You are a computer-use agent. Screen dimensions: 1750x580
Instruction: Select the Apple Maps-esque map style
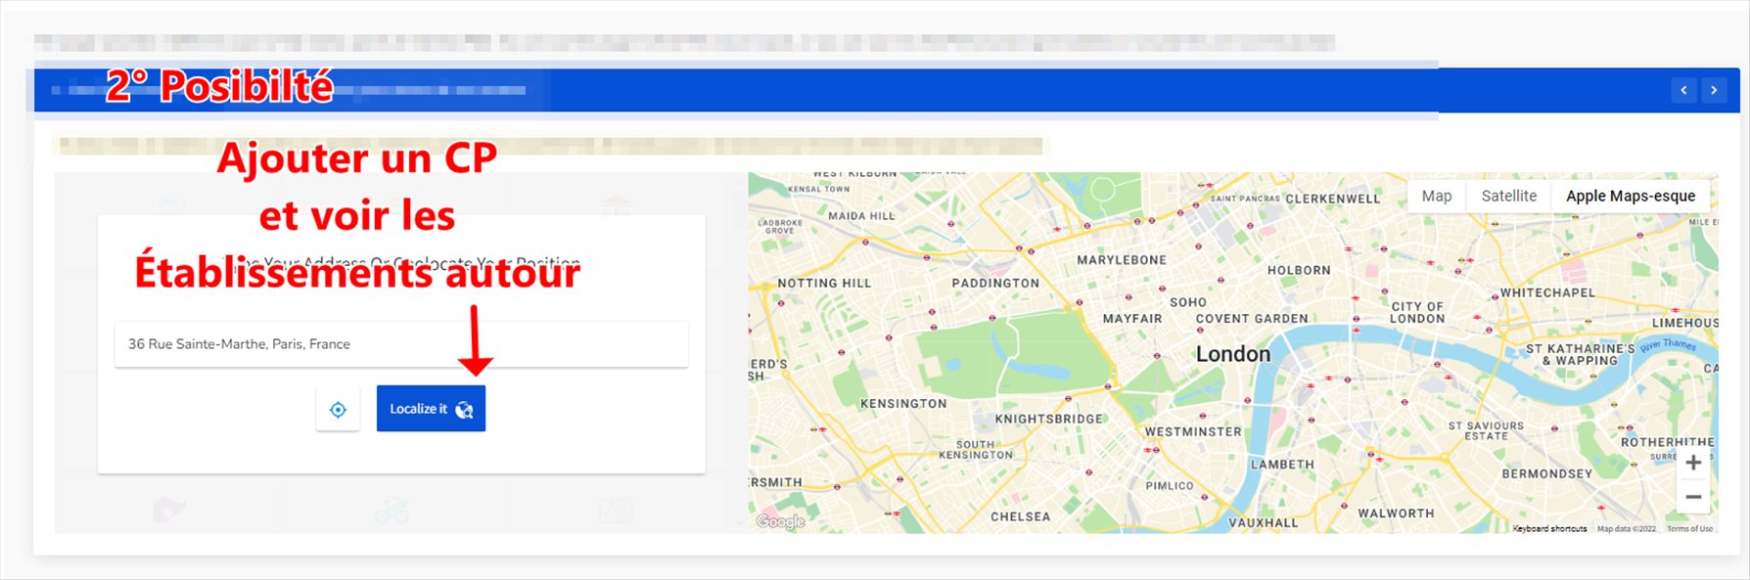pos(1630,196)
